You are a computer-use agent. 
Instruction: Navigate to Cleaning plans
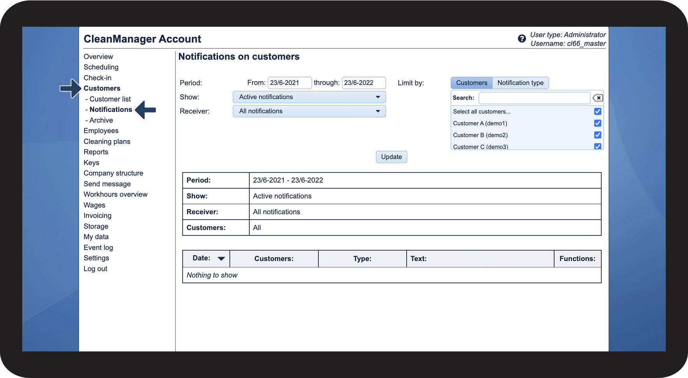(107, 142)
